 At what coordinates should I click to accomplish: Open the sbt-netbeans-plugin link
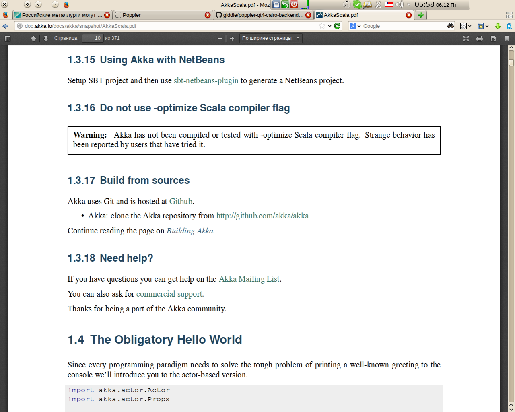pos(206,80)
